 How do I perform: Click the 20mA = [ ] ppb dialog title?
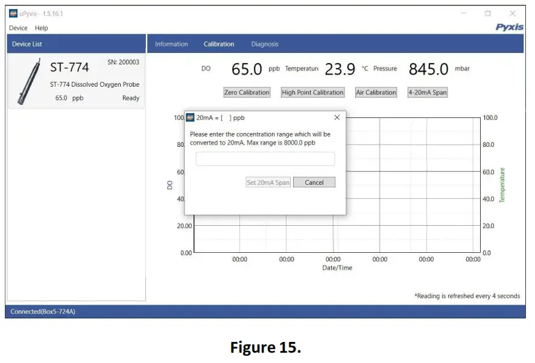click(220, 118)
